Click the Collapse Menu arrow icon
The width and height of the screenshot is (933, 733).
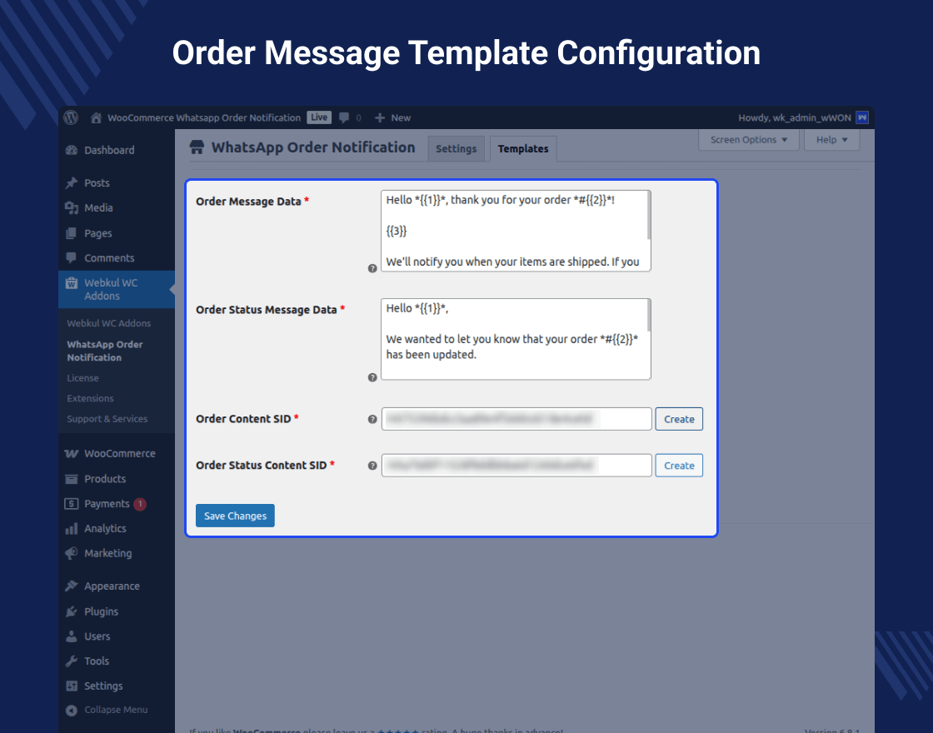pos(72,711)
